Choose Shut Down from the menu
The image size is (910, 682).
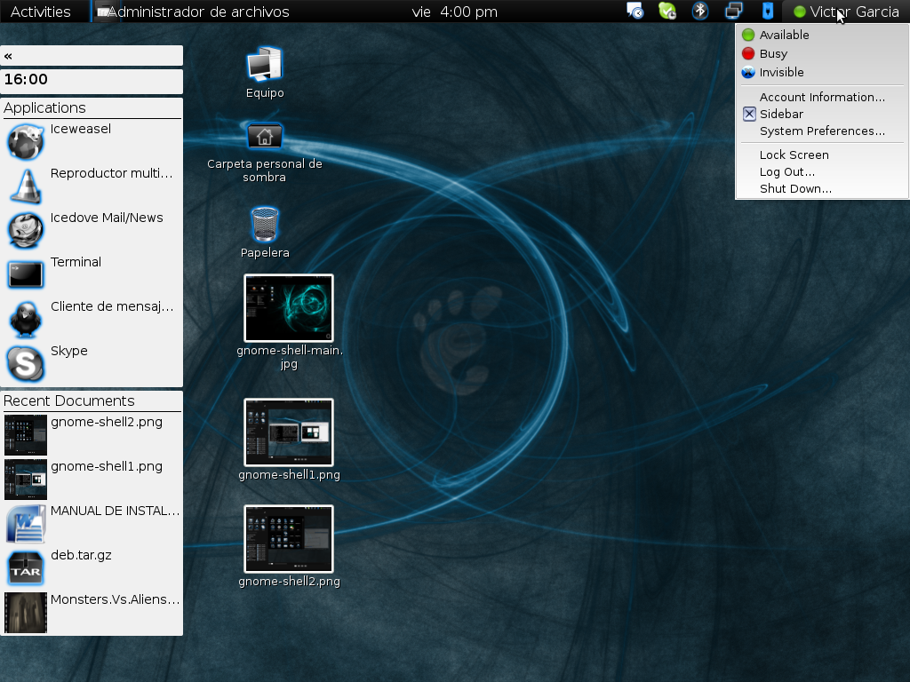[794, 188]
